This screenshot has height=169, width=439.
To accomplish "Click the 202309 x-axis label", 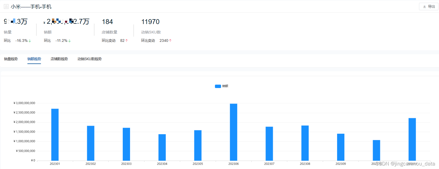I will [341, 164].
